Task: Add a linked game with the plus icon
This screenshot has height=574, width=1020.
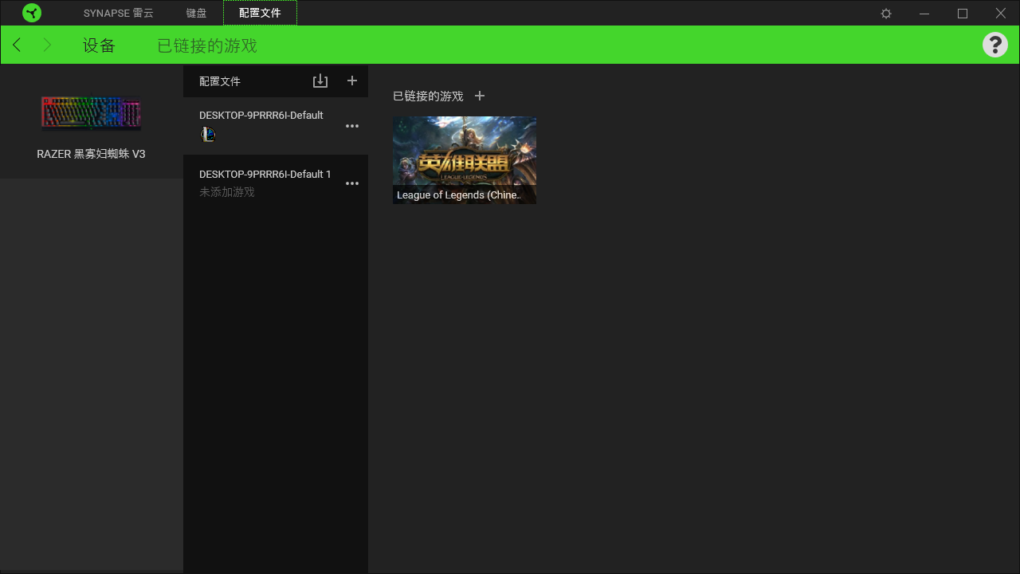Action: pyautogui.click(x=480, y=96)
